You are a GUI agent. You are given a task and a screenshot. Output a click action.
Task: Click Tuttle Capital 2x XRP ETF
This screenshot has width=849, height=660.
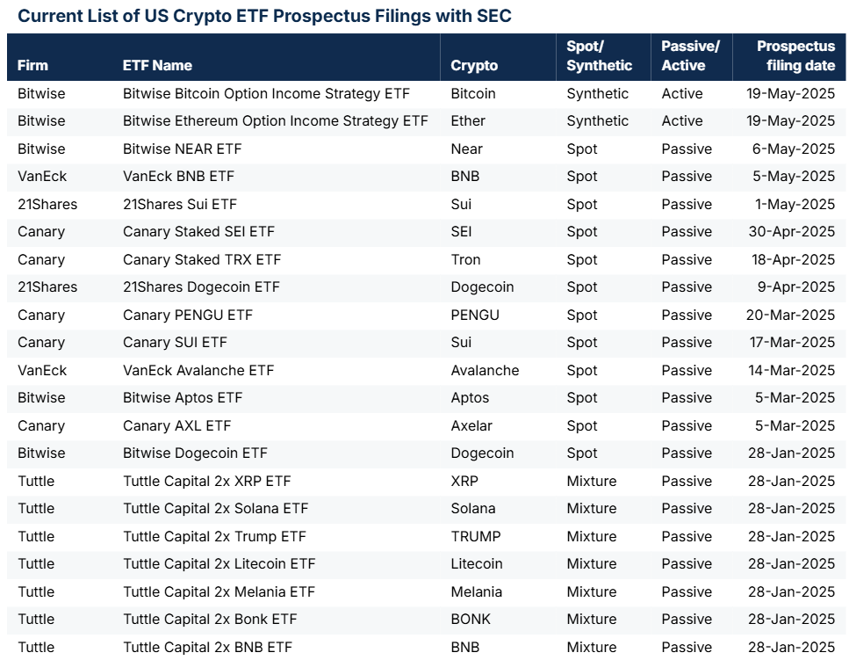(x=206, y=481)
